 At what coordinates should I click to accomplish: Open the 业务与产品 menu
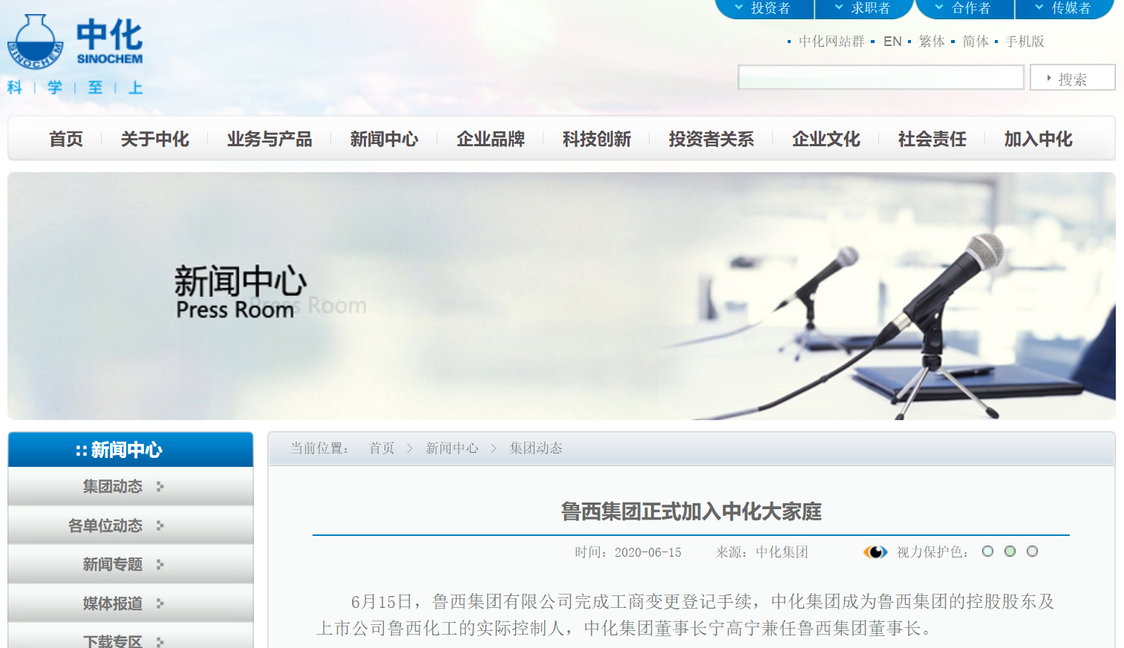point(269,139)
